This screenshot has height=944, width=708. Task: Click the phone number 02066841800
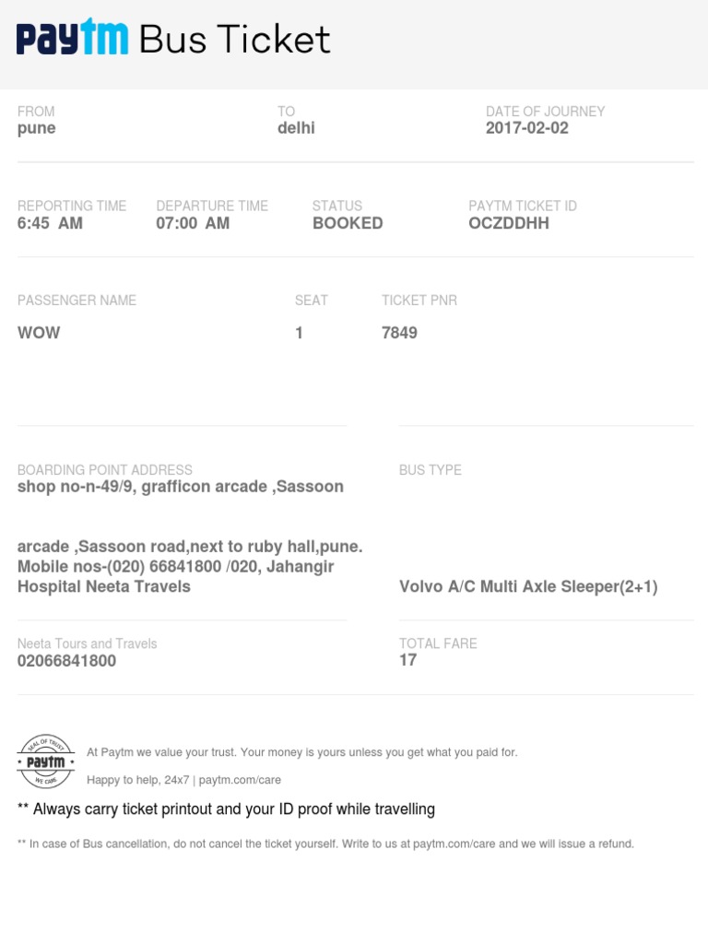(x=66, y=661)
